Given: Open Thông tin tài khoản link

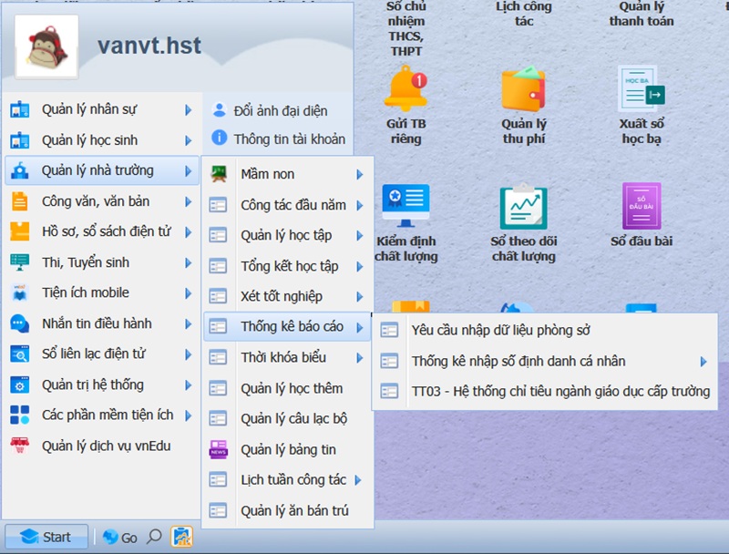Looking at the screenshot, I should click(289, 139).
